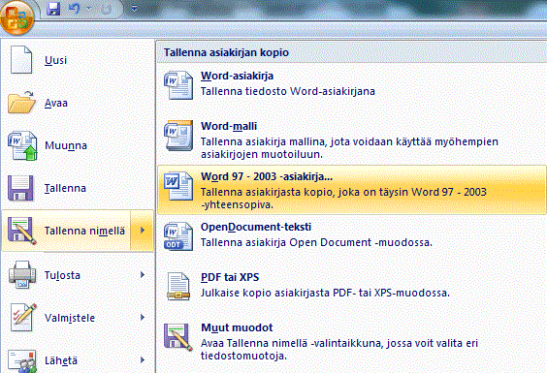Click description 'Julkaise kopio asiakirjasta PDF- tai XPS-muodossa.'
547x373 pixels.
[325, 293]
